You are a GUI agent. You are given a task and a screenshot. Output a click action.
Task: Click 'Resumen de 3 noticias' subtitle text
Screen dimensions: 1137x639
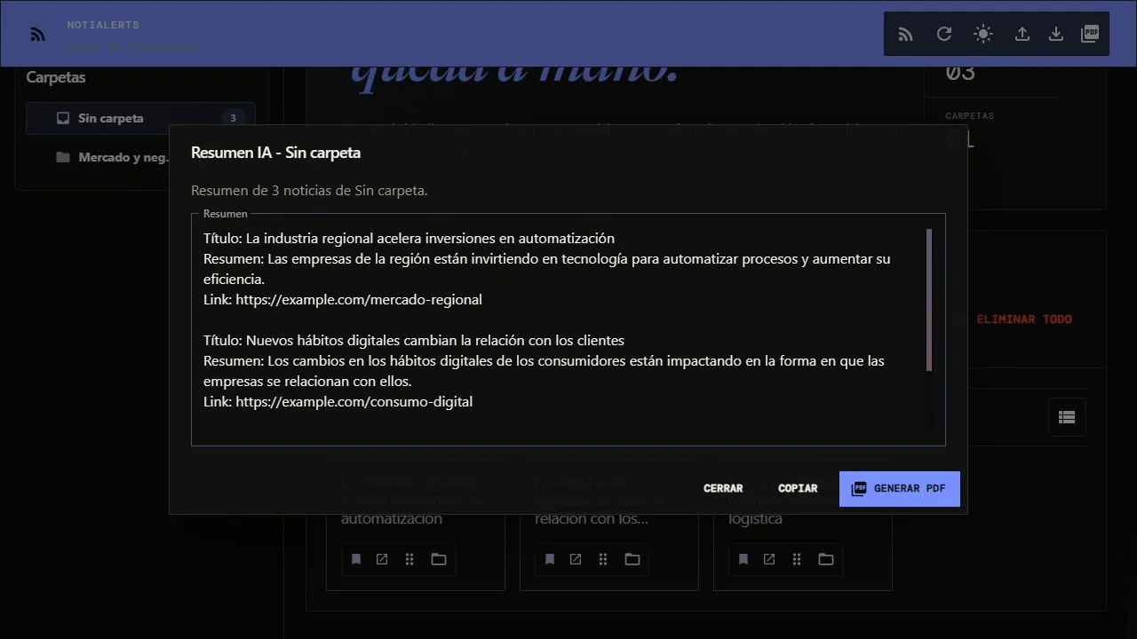309,190
